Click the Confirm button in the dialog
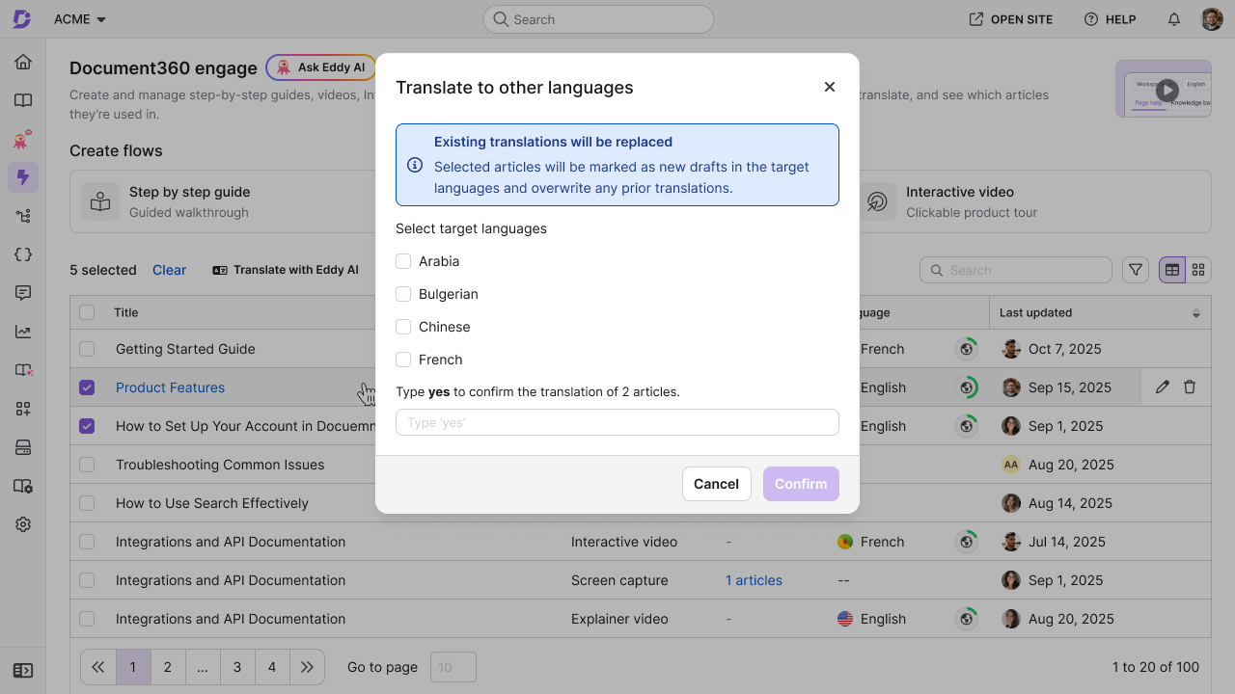Image resolution: width=1235 pixels, height=694 pixels. click(801, 484)
